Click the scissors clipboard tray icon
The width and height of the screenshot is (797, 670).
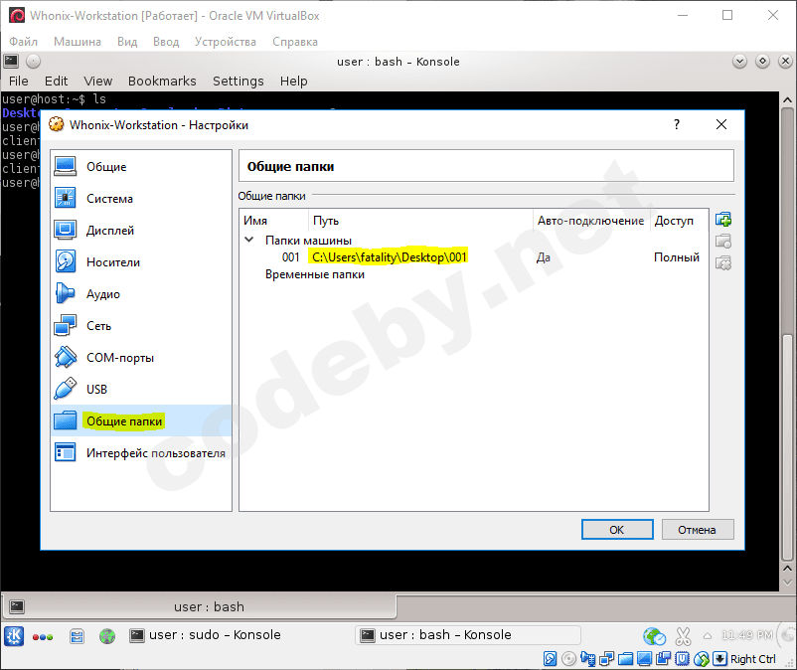[683, 636]
